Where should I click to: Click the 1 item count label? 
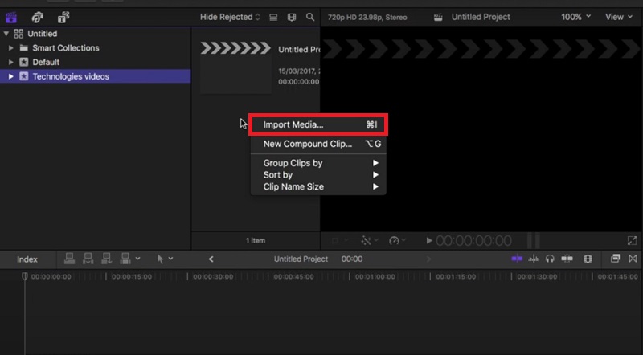256,241
